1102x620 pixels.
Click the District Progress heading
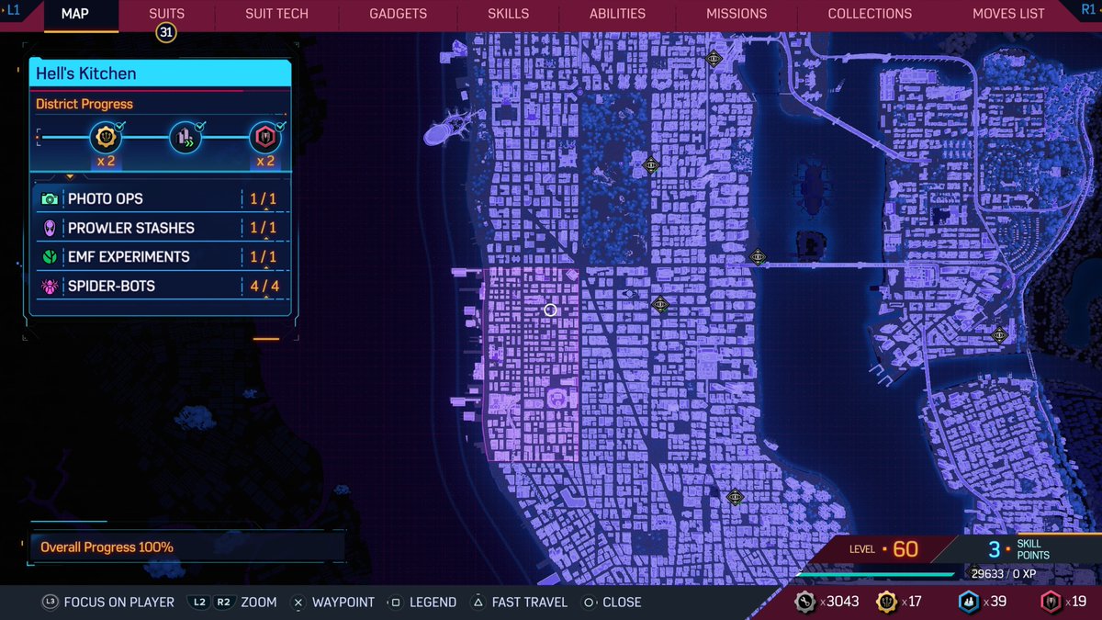(x=84, y=104)
